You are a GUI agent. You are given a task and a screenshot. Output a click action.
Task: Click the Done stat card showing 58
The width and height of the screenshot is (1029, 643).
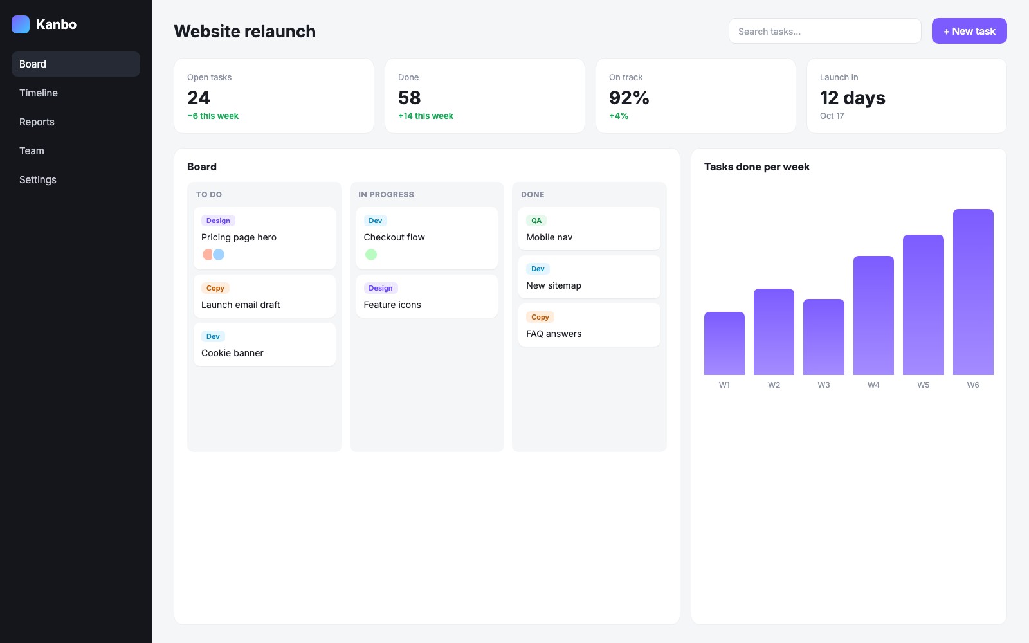[485, 96]
